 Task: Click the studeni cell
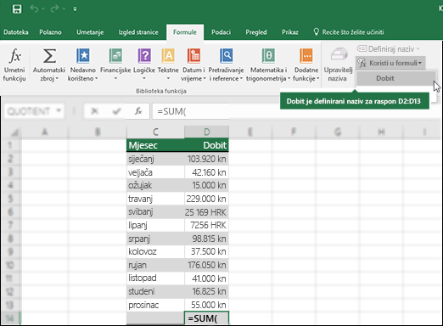155,291
